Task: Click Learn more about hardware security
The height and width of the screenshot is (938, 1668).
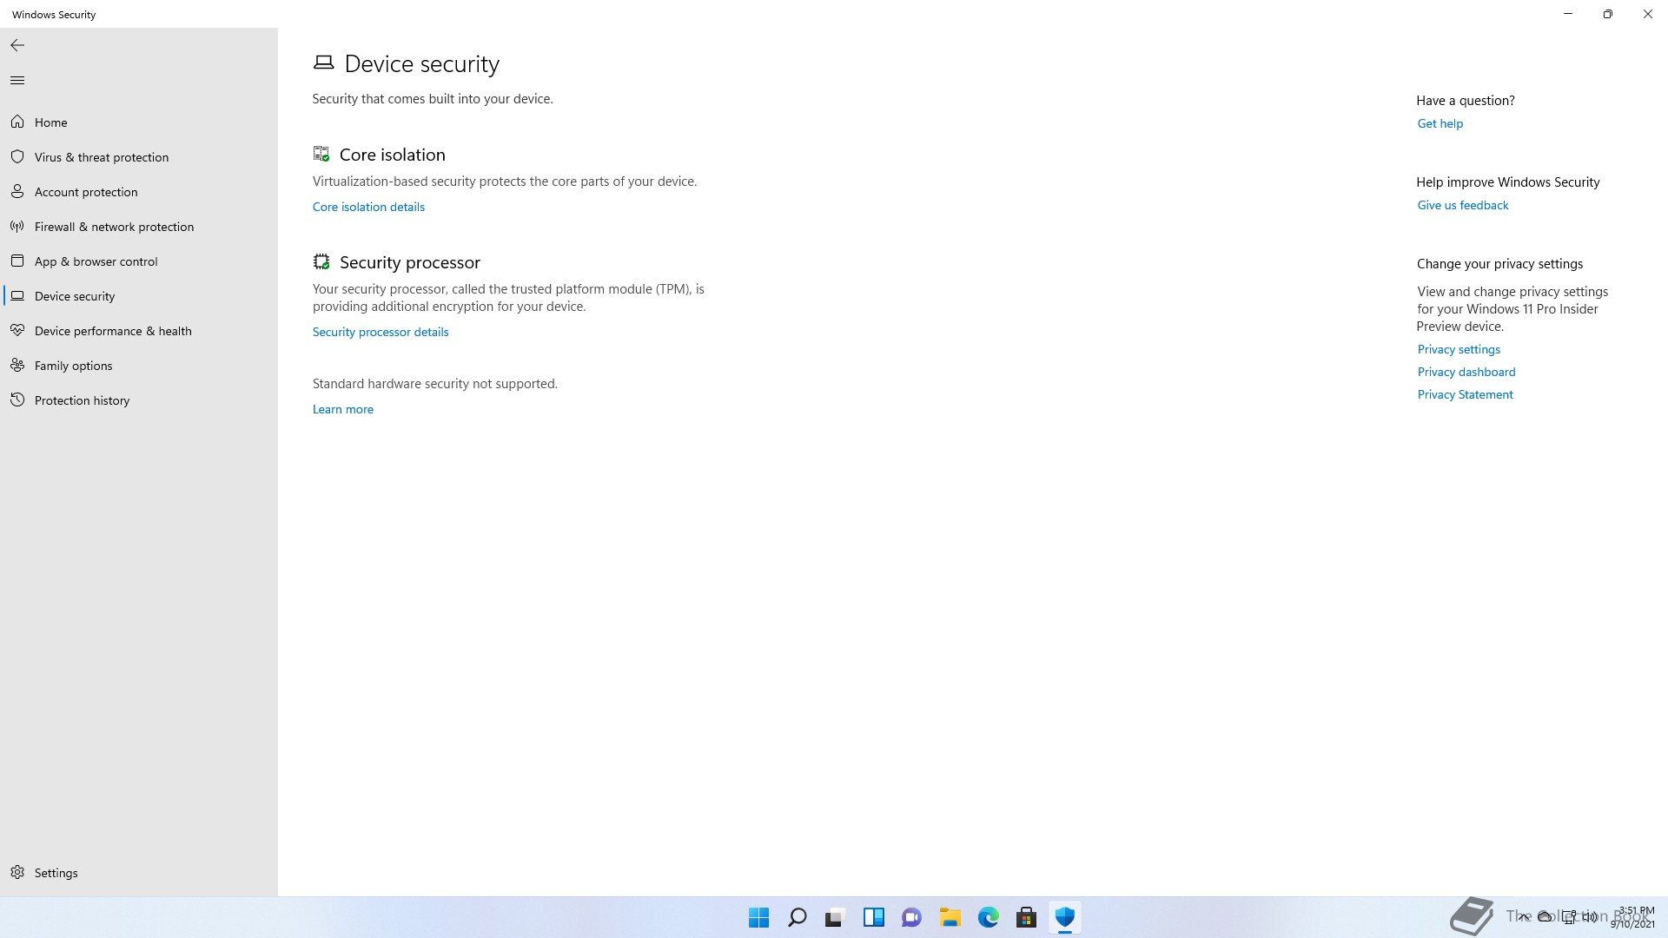Action: (x=343, y=409)
